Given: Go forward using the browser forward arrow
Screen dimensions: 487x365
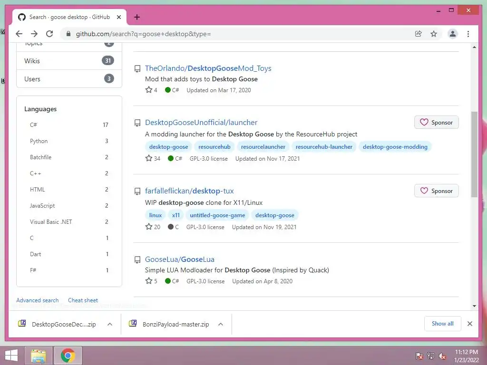Looking at the screenshot, I should click(34, 34).
